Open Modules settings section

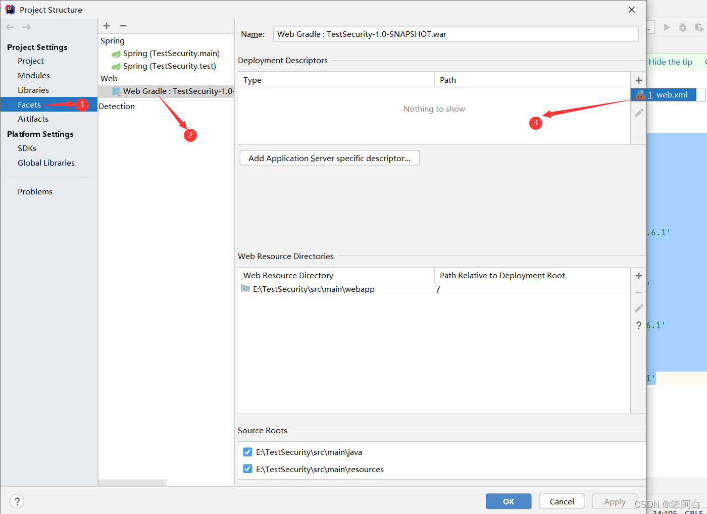[x=34, y=75]
